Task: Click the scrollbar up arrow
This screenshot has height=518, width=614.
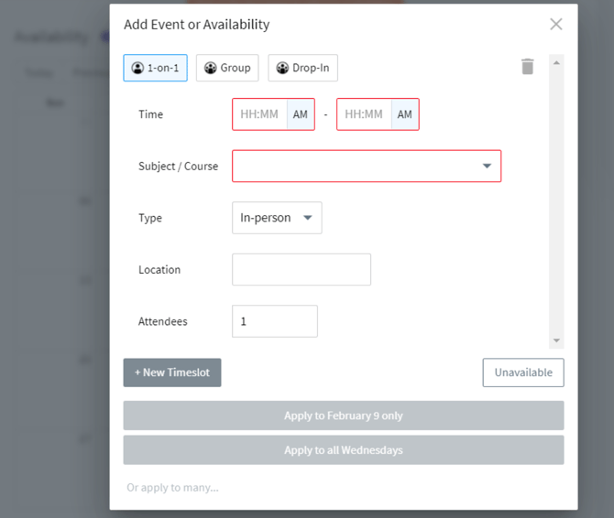Action: [556, 63]
